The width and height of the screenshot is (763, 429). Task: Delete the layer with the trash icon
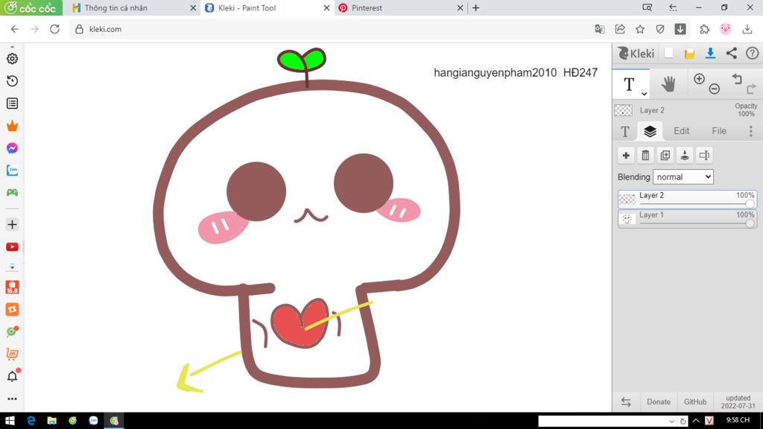(x=645, y=156)
